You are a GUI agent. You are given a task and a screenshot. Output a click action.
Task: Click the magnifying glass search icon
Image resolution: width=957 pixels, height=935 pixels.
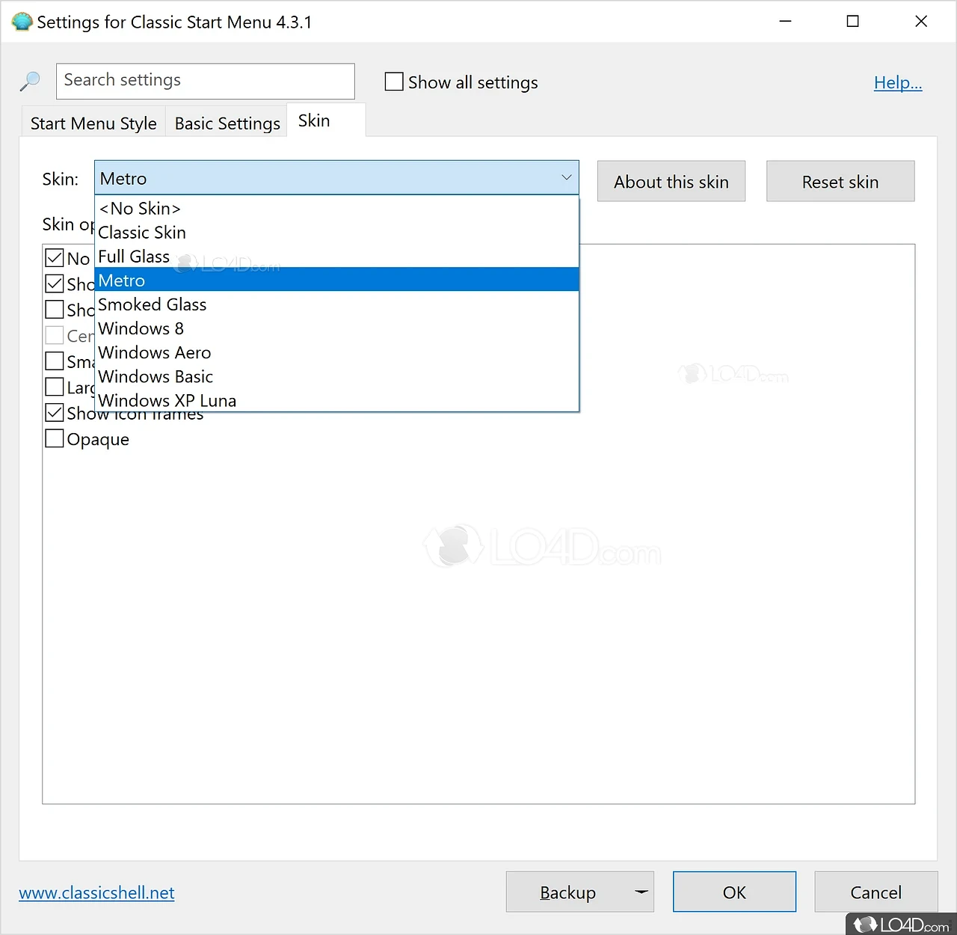click(30, 81)
